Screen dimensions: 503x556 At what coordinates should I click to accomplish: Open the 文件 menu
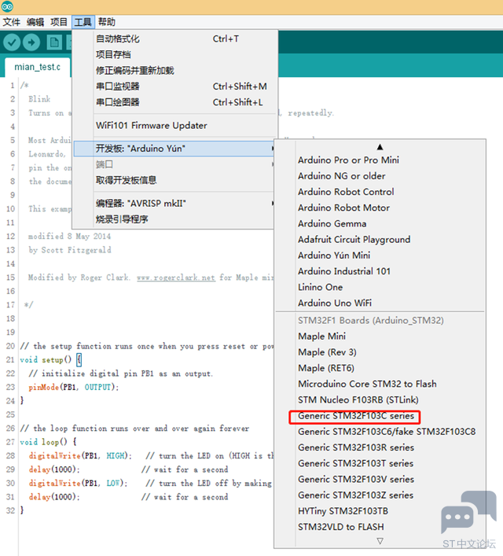click(11, 22)
